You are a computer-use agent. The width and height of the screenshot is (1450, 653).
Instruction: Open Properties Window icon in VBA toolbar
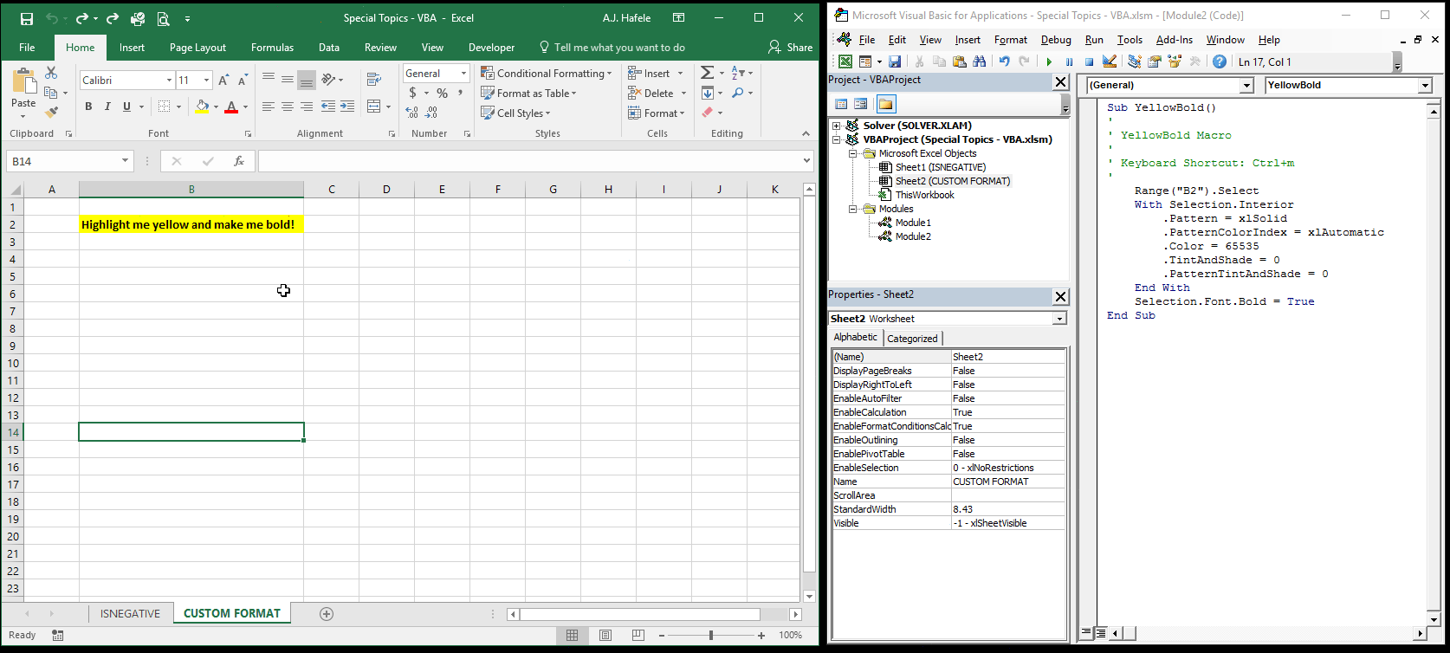1155,62
